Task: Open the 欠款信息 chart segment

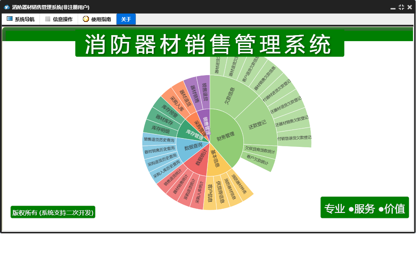Action: tap(230, 96)
